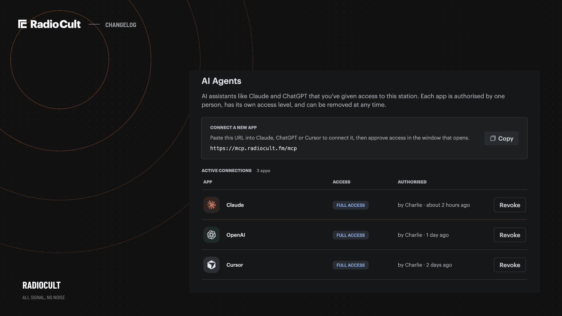This screenshot has width=562, height=316.
Task: Click the AI Agents heading
Action: tap(221, 81)
